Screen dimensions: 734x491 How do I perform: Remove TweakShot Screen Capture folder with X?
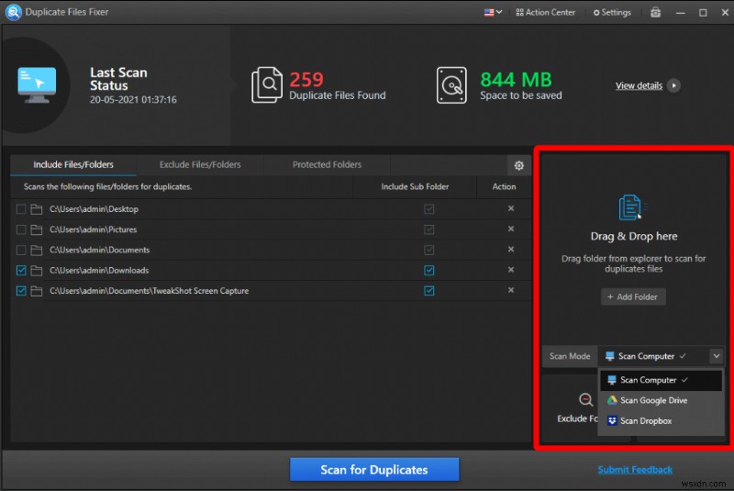point(511,290)
